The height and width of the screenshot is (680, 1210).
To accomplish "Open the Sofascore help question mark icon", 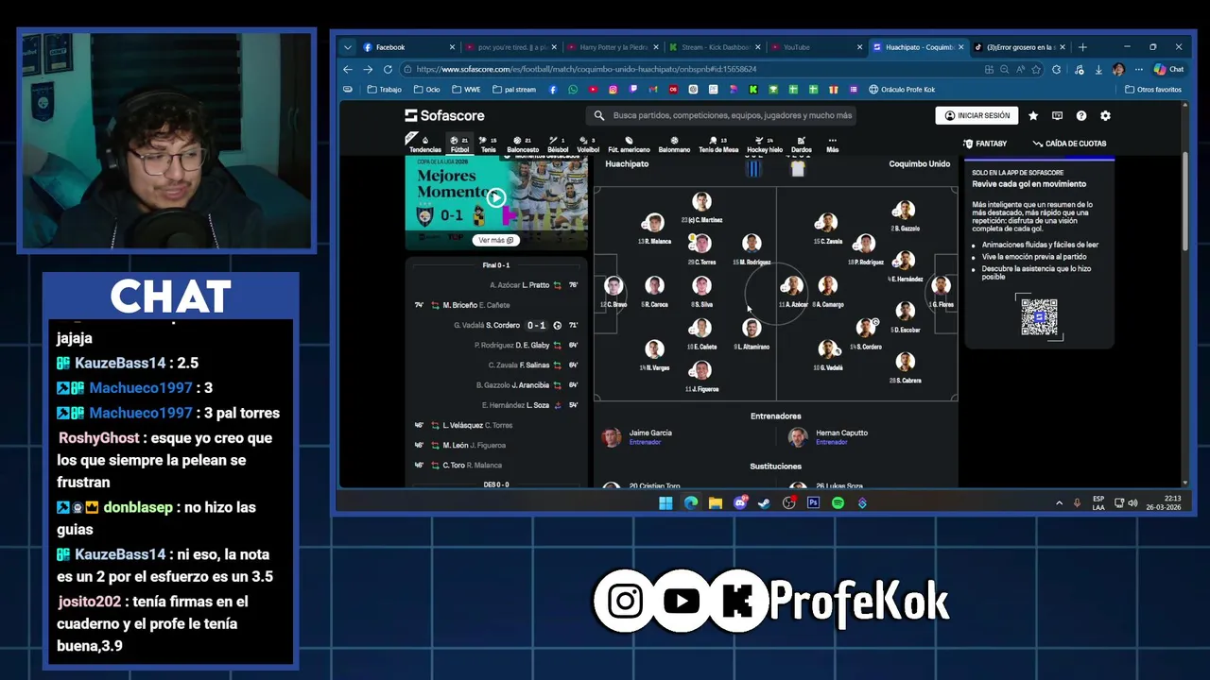I will tap(1081, 115).
